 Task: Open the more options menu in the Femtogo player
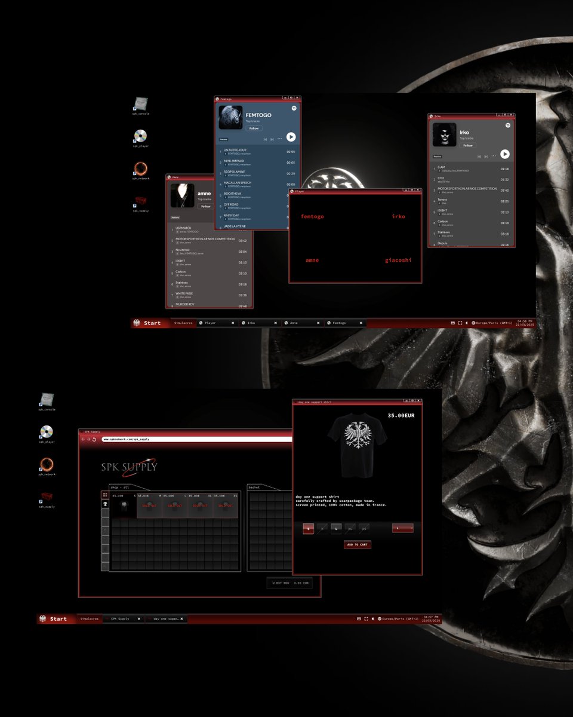tap(279, 139)
